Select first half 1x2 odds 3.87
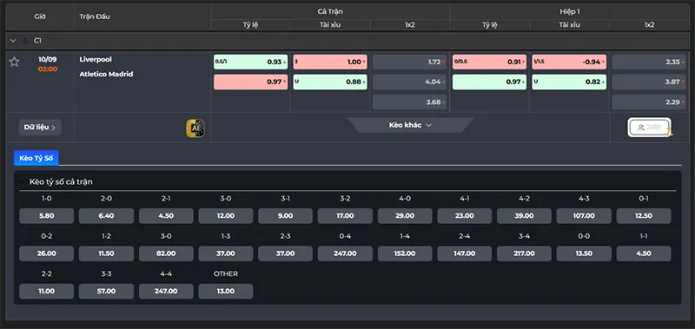Viewport: 695px width, 329px height. tap(649, 82)
